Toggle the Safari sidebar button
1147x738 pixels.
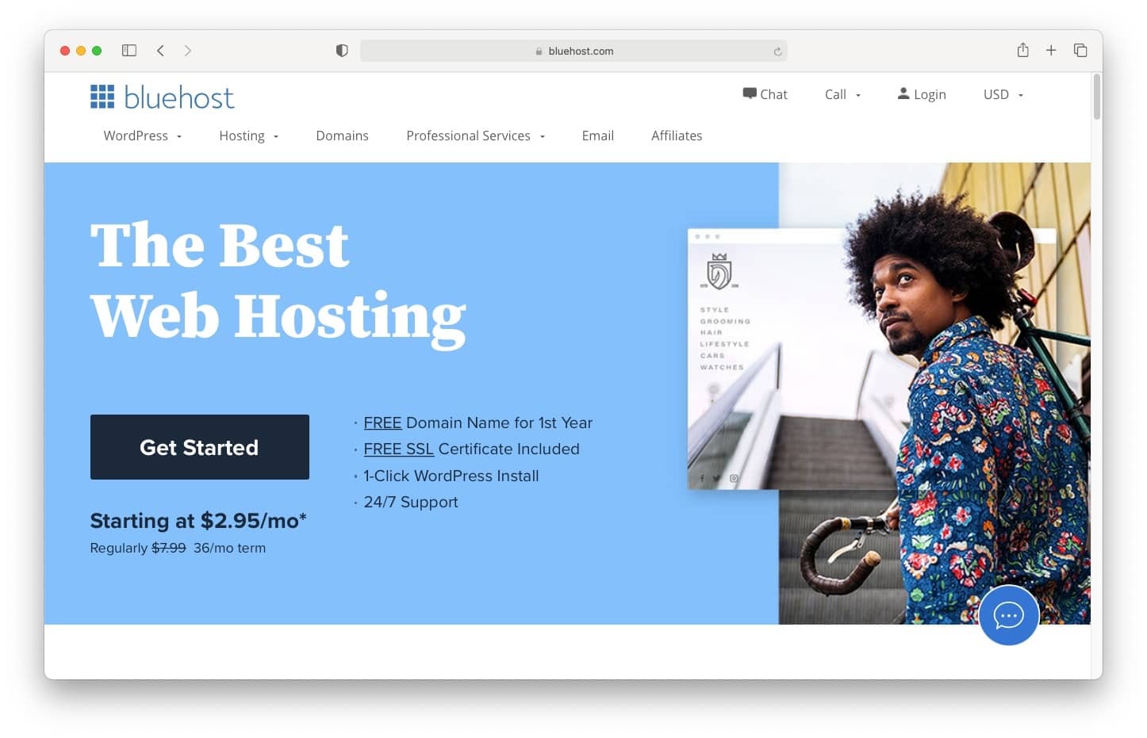point(129,51)
